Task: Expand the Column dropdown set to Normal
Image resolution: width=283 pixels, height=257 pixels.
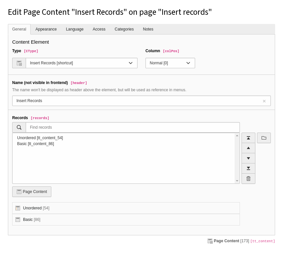Action: (170, 63)
